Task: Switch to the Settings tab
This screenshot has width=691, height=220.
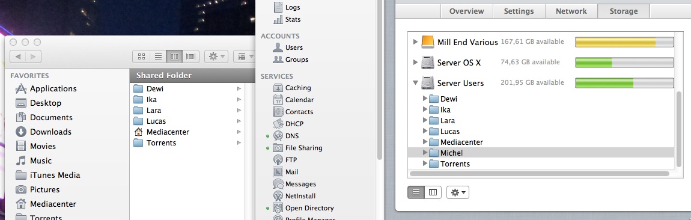Action: pyautogui.click(x=519, y=11)
